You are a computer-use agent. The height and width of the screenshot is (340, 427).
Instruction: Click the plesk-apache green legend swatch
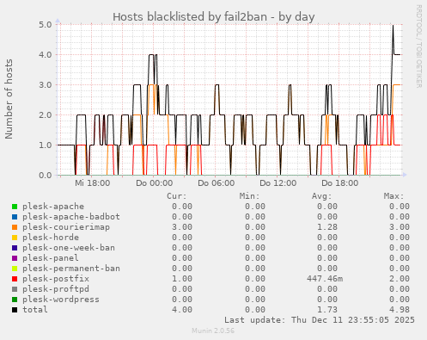click(15, 207)
